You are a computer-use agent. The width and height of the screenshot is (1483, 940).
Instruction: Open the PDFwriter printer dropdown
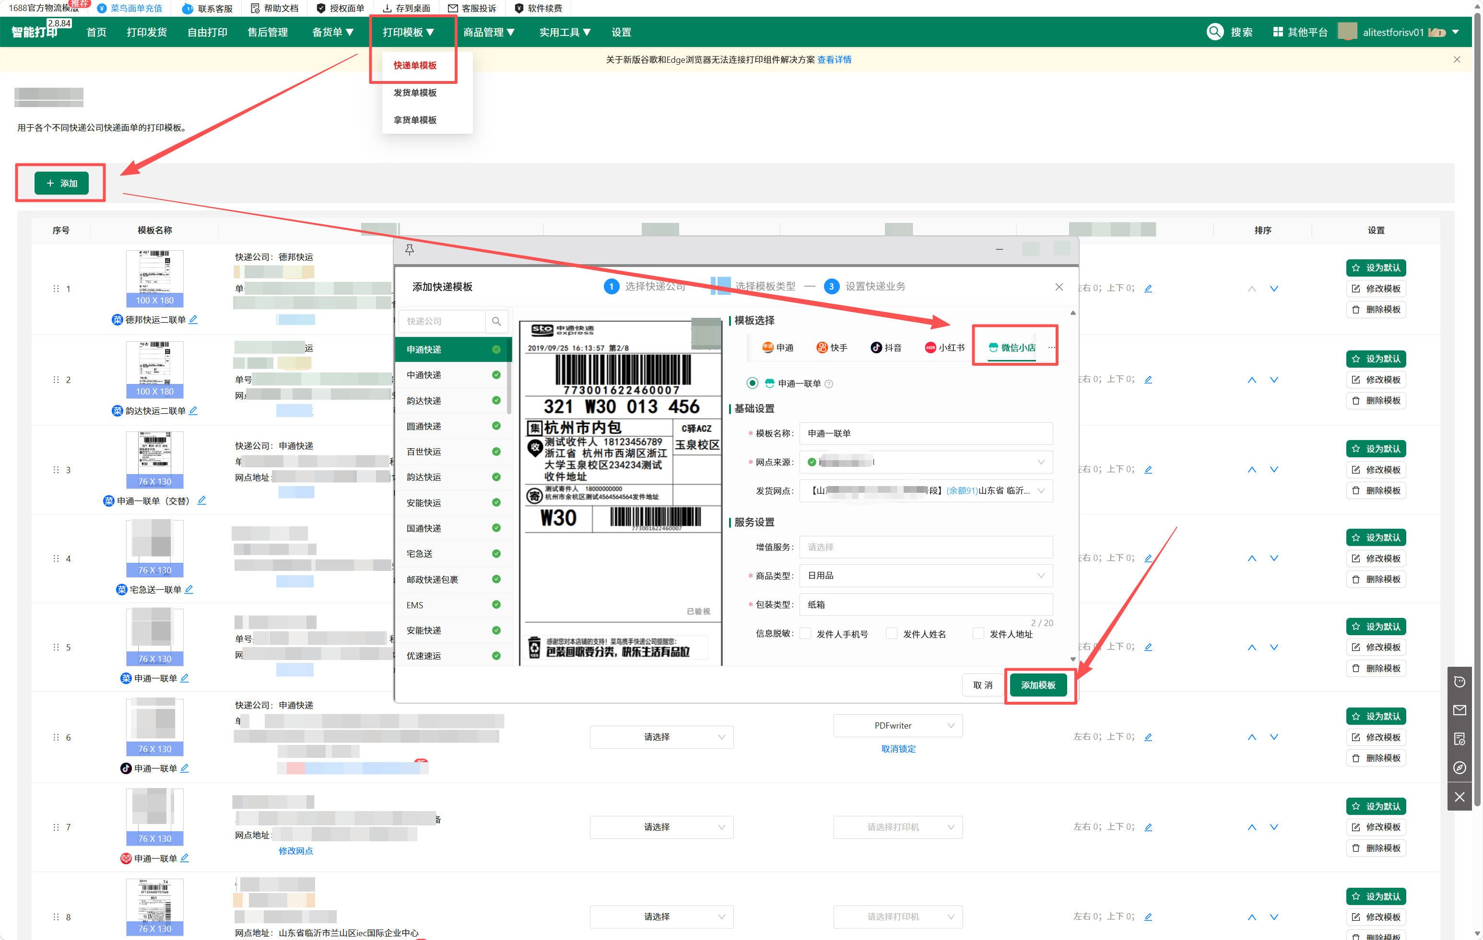(x=897, y=726)
